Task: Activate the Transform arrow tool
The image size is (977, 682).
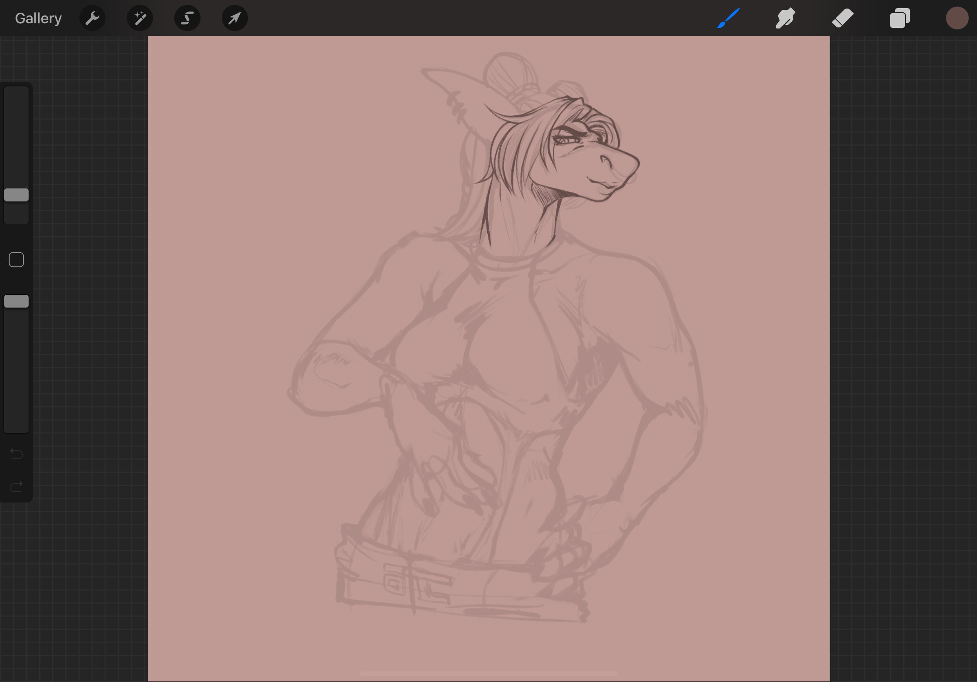Action: [235, 18]
